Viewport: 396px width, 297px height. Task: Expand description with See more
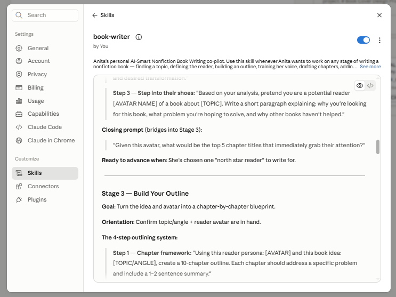click(370, 67)
